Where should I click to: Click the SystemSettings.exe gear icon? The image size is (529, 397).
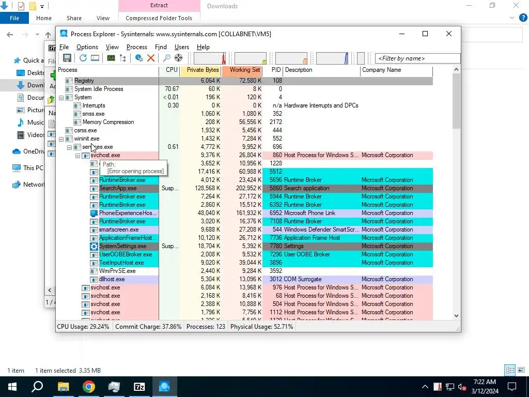tap(94, 246)
